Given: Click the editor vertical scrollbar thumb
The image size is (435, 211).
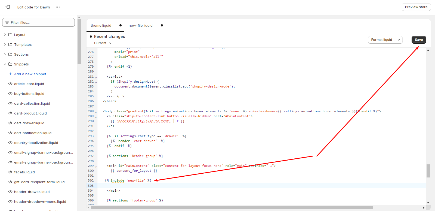Looking at the screenshot, I should [x=428, y=171].
